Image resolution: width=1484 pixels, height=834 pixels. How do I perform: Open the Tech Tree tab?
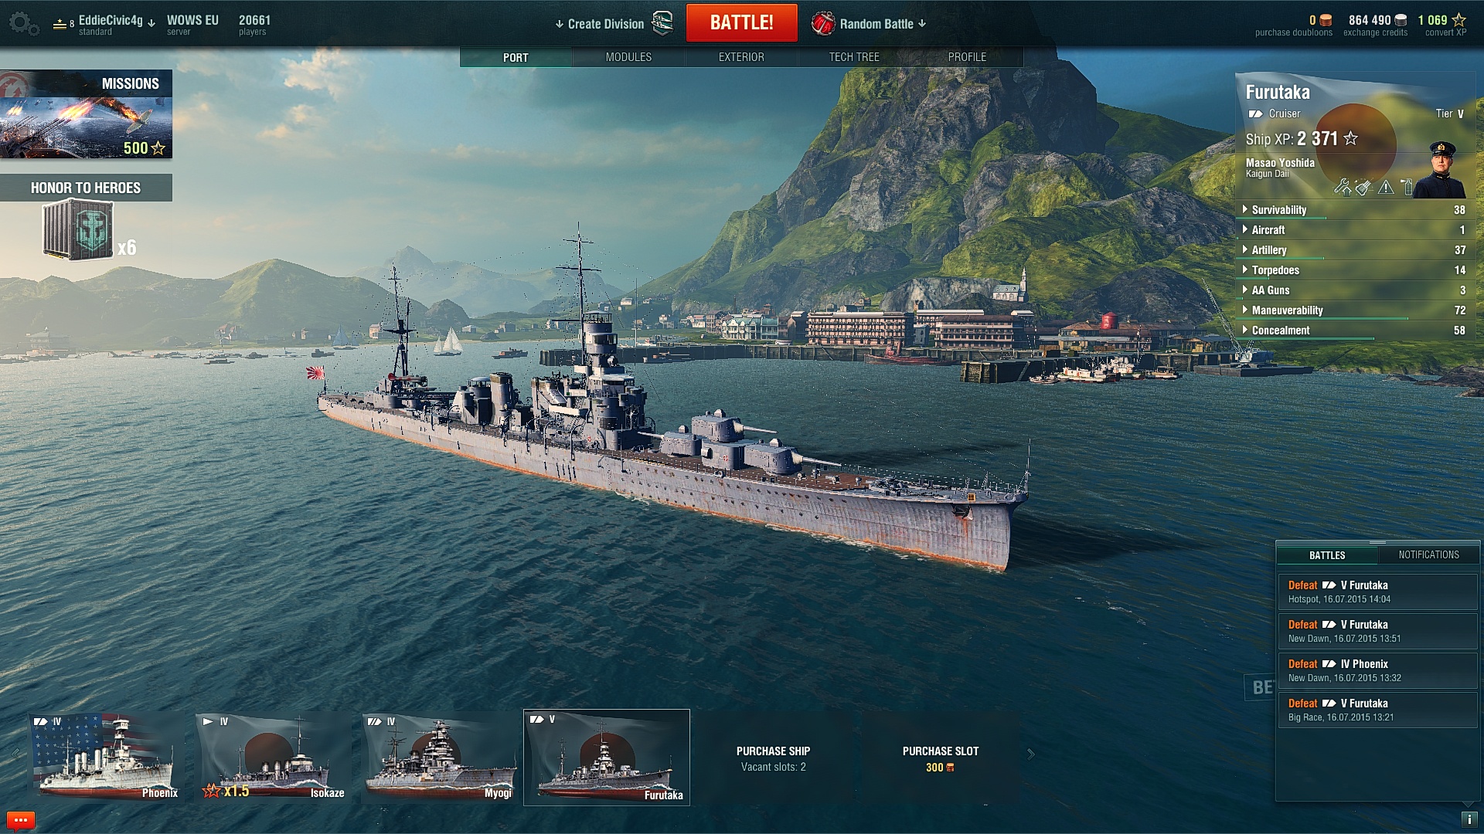coord(854,57)
